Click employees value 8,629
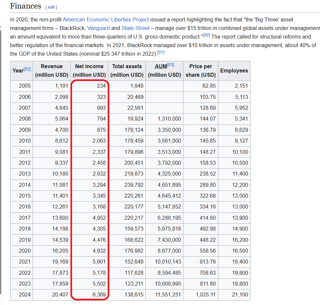This screenshot has width=320, height=305. (x=241, y=130)
